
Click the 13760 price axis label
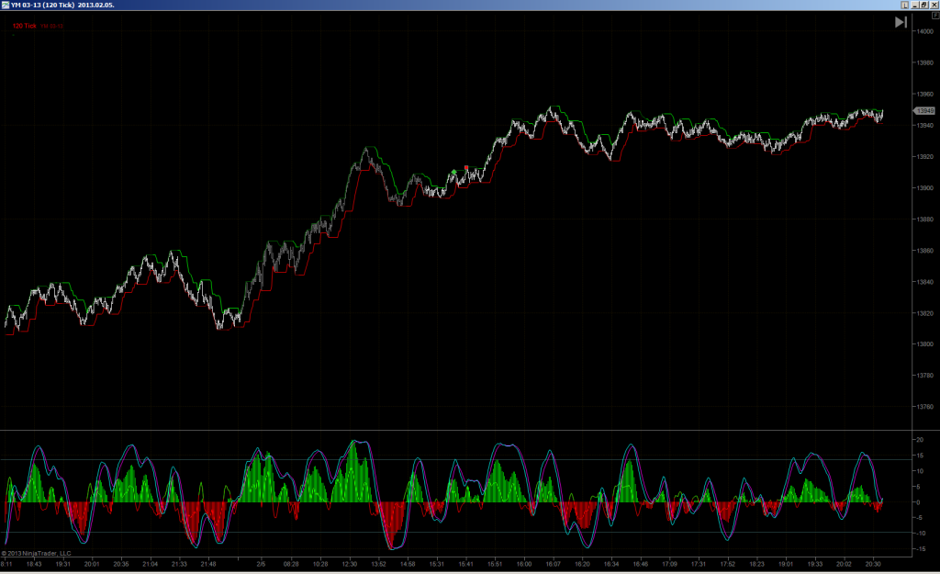(925, 407)
